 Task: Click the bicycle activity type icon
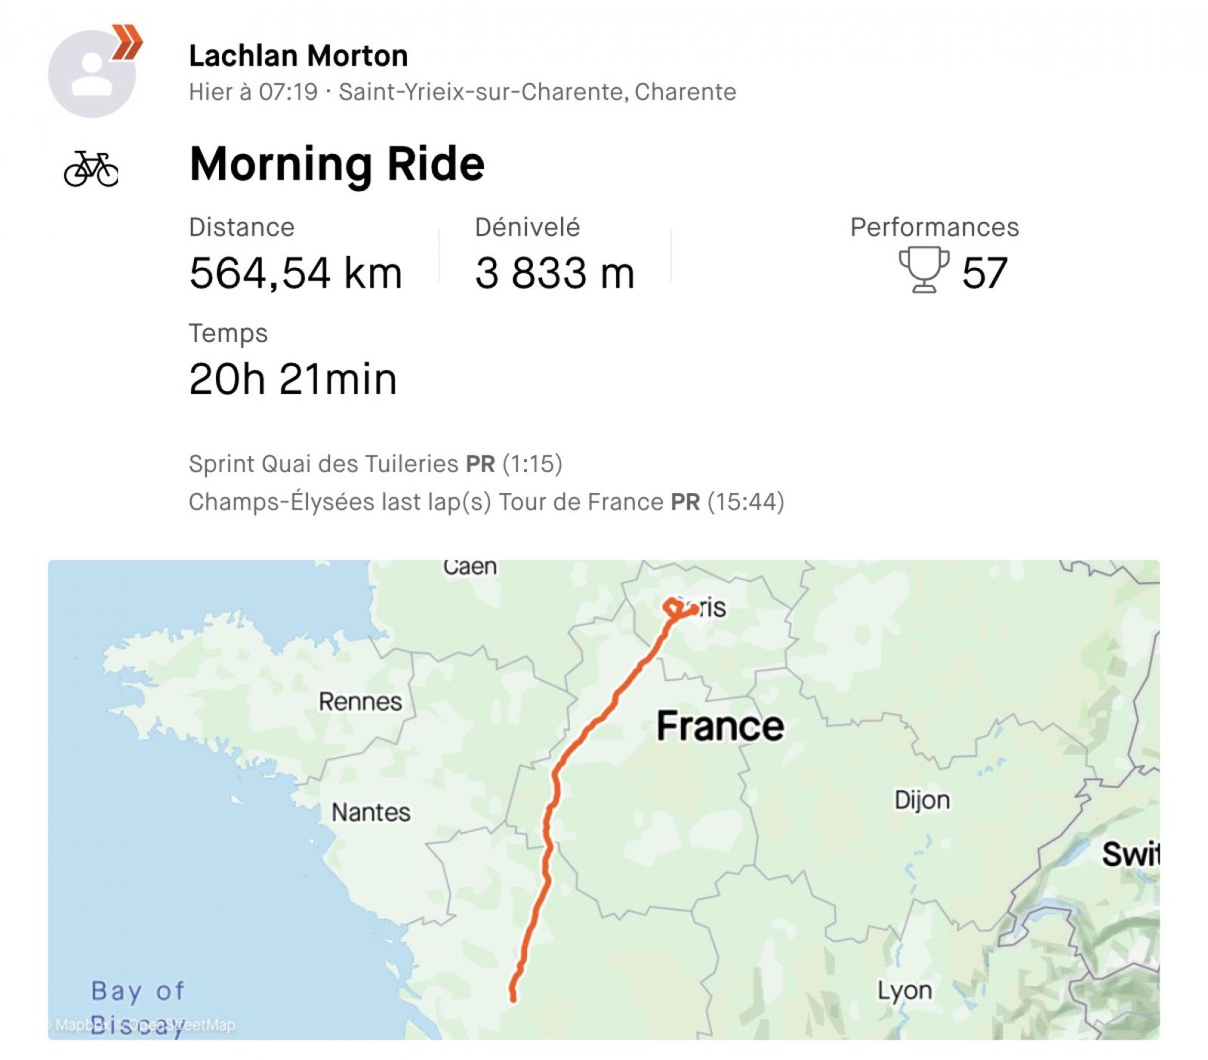tap(91, 168)
